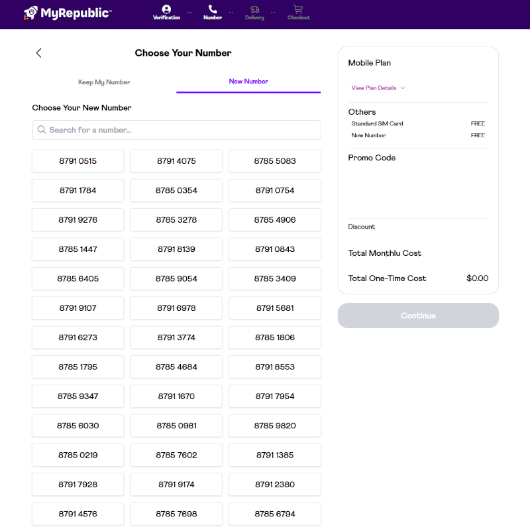Select number 8791 6978
This screenshot has width=530, height=529.
tap(176, 308)
